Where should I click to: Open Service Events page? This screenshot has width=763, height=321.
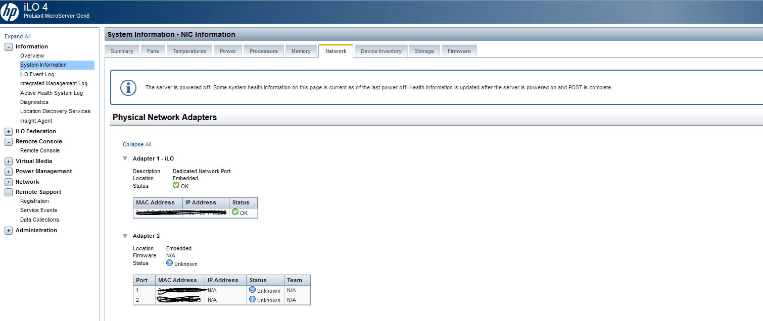coord(38,210)
